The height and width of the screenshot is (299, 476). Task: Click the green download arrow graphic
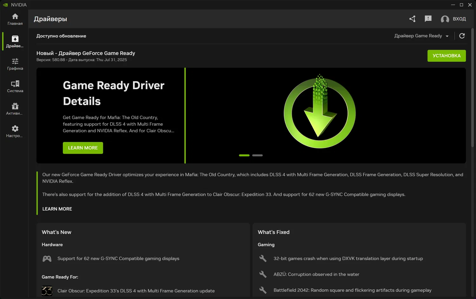[320, 111]
